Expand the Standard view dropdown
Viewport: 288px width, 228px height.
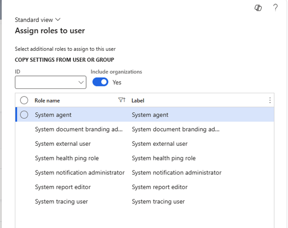pyautogui.click(x=38, y=20)
